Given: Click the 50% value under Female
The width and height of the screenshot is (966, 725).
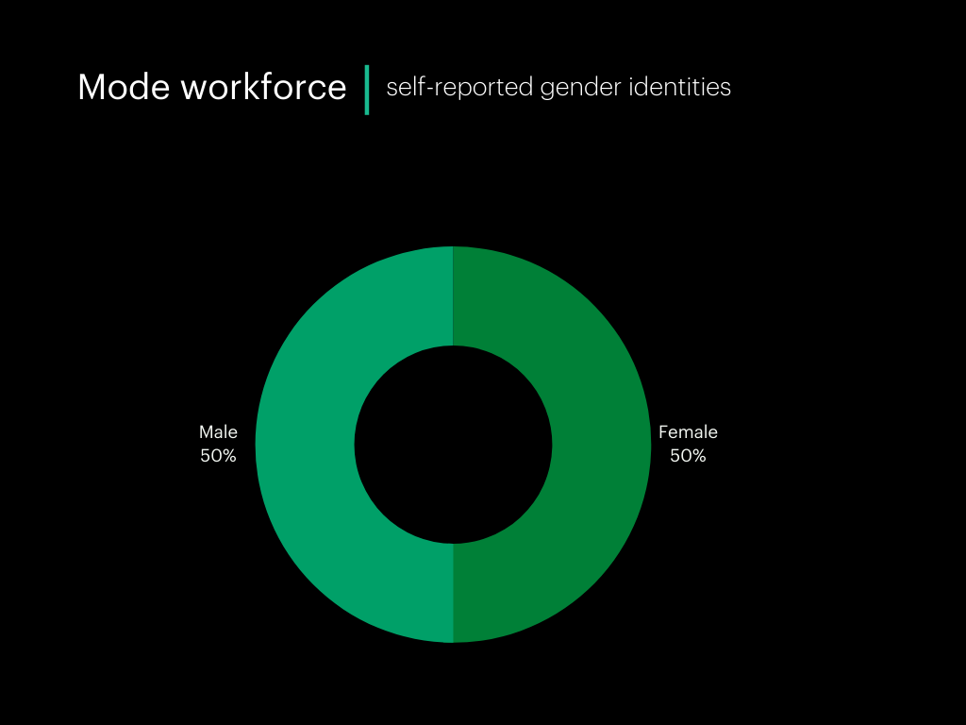Looking at the screenshot, I should 688,456.
